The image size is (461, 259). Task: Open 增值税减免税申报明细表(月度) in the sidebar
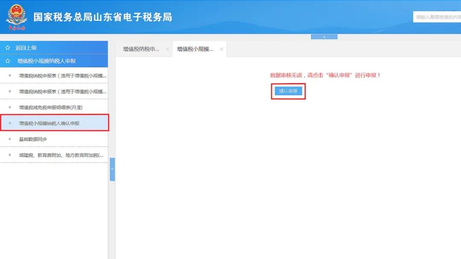click(x=54, y=107)
